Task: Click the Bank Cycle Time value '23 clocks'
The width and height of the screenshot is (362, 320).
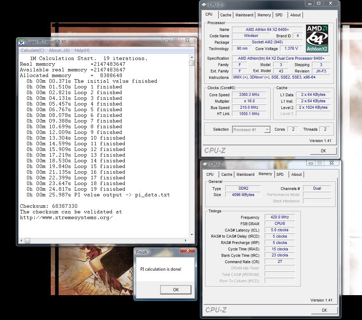Action: (280, 255)
